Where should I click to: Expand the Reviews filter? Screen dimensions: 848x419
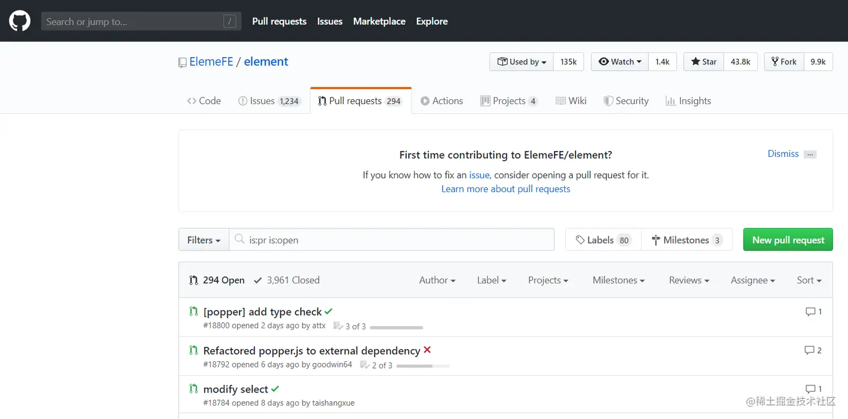689,280
